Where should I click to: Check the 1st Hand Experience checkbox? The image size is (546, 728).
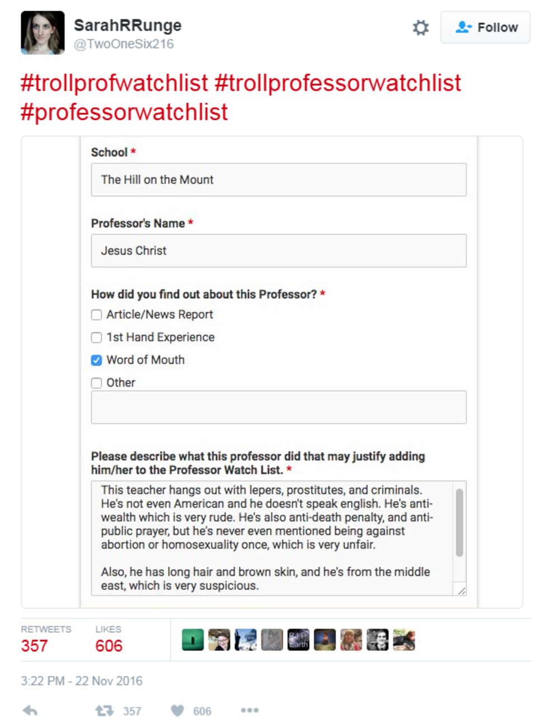click(x=95, y=337)
